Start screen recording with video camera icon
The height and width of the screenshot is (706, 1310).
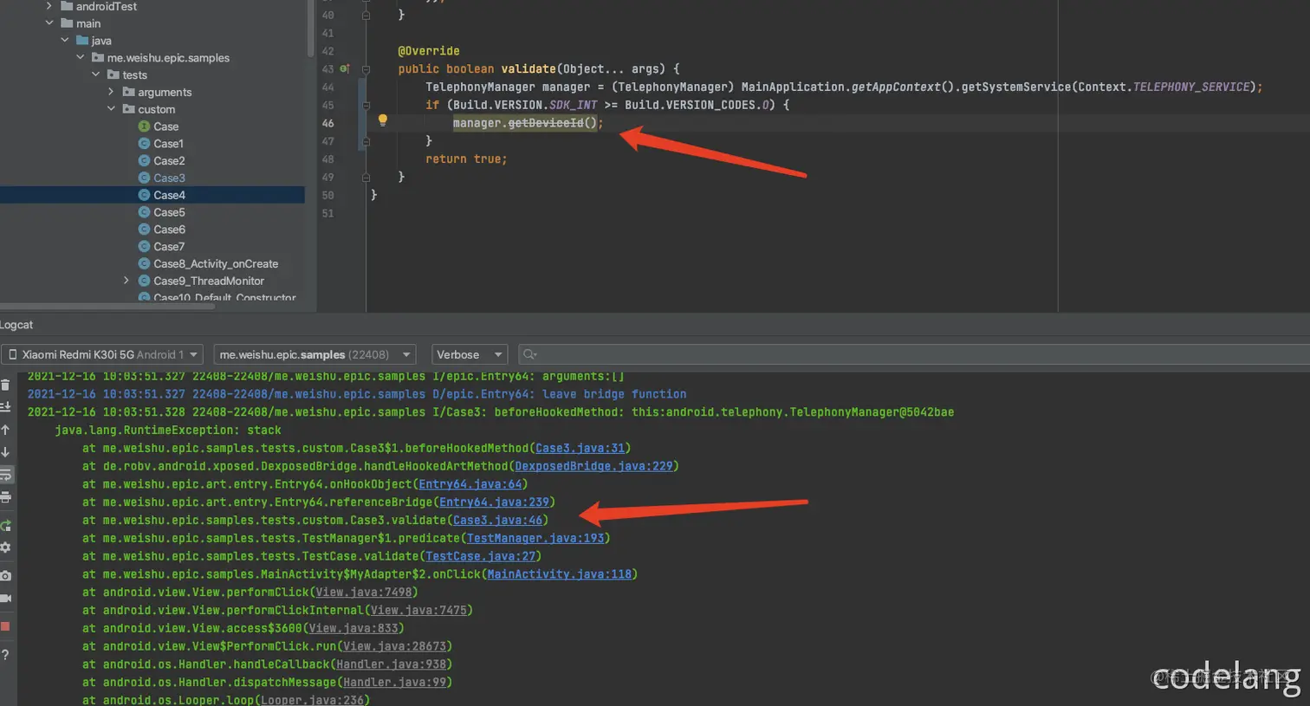pos(5,598)
